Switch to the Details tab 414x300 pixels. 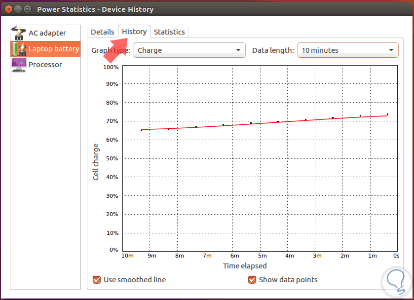pyautogui.click(x=103, y=32)
